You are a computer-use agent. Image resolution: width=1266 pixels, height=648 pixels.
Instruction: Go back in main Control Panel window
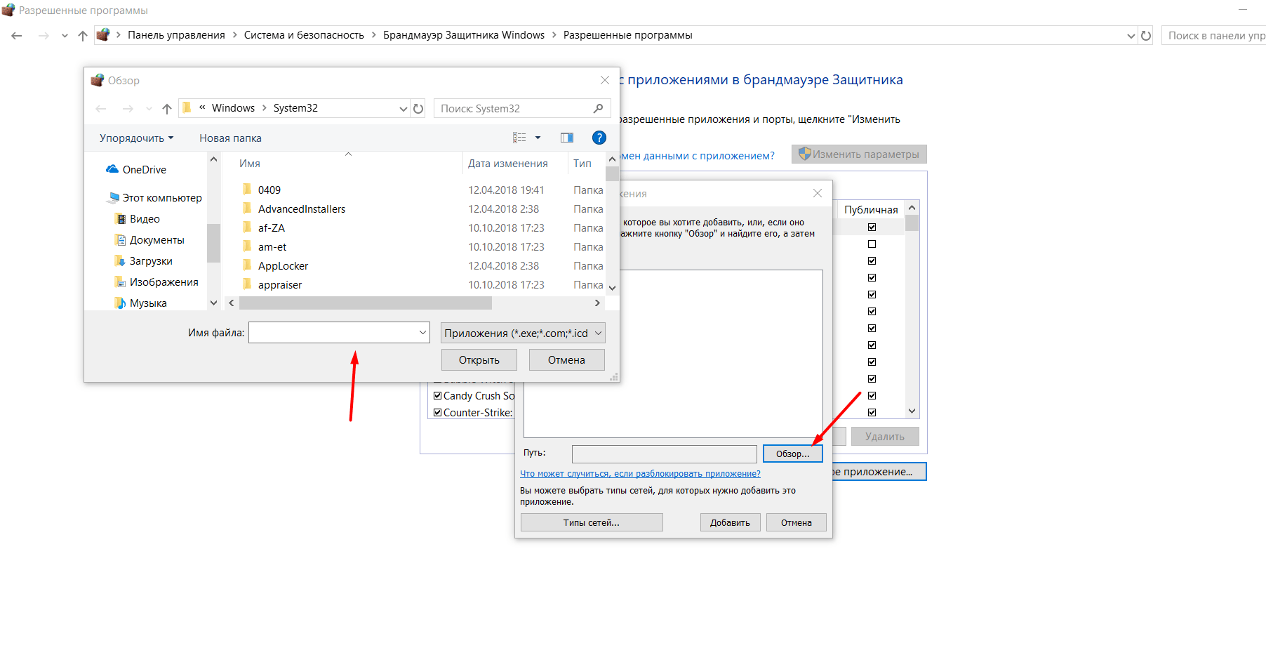coord(17,35)
